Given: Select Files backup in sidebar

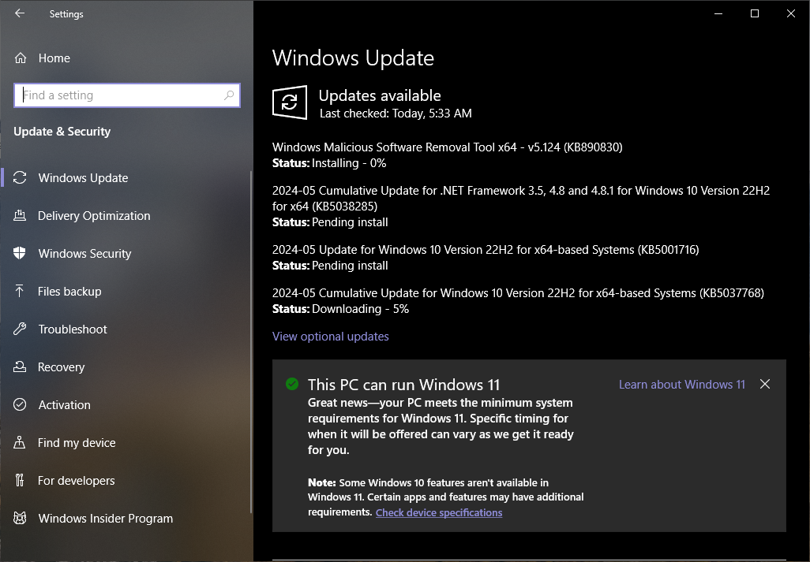Looking at the screenshot, I should [126, 292].
